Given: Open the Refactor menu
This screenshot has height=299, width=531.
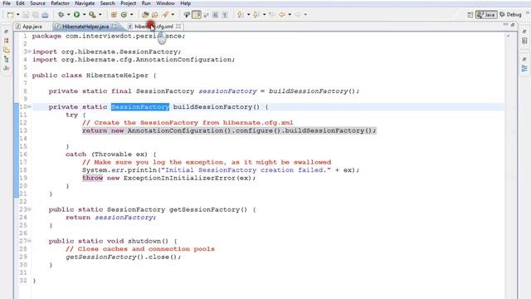Looking at the screenshot, I should 60,3.
